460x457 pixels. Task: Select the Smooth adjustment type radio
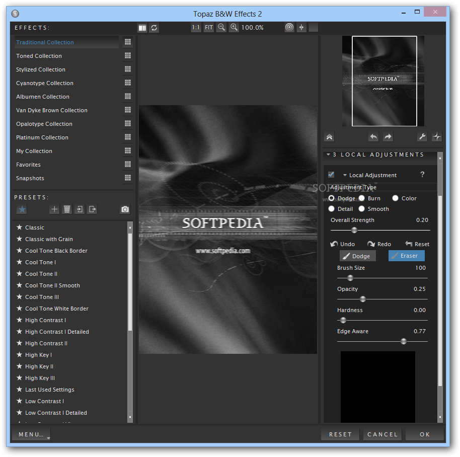pyautogui.click(x=361, y=209)
